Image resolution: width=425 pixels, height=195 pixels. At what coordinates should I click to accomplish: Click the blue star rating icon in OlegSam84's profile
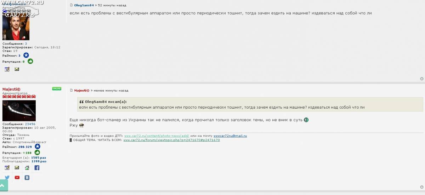point(26,55)
